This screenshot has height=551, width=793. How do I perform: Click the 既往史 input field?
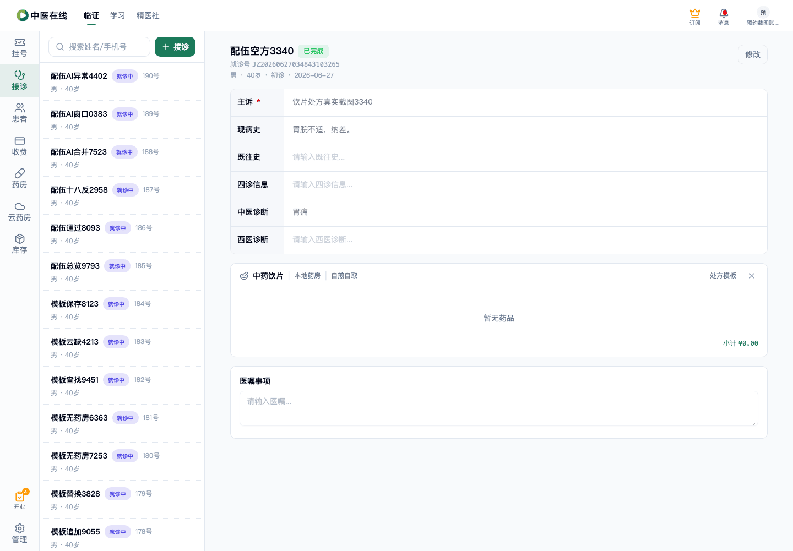point(525,157)
